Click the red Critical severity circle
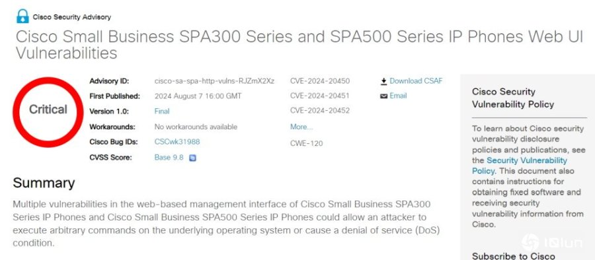The width and height of the screenshot is (595, 260). point(48,112)
